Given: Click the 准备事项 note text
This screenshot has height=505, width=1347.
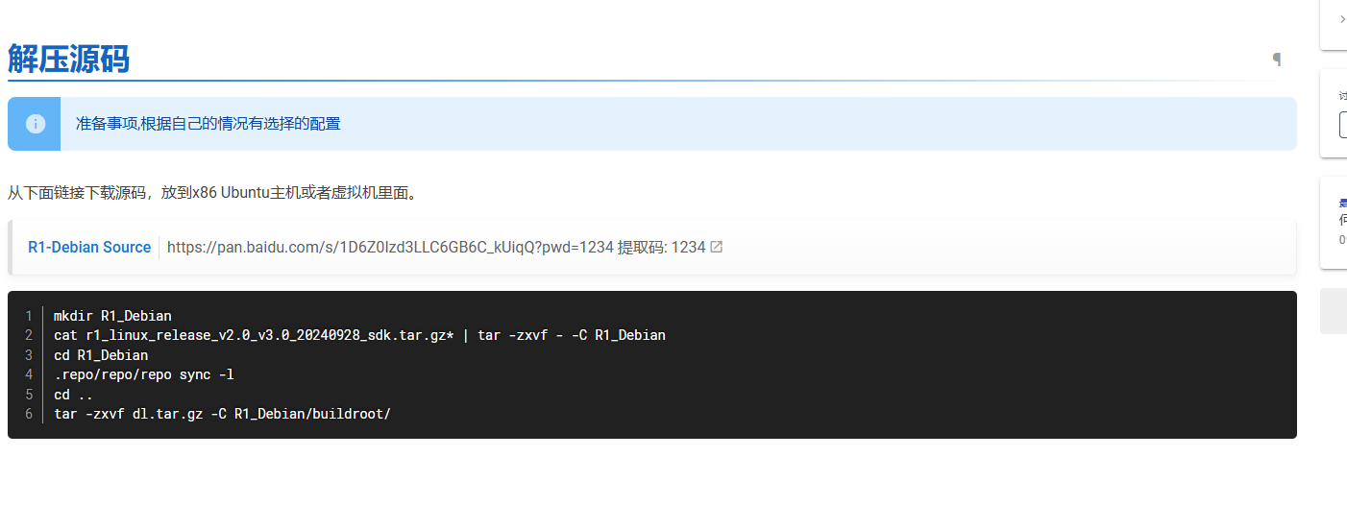Looking at the screenshot, I should (208, 124).
